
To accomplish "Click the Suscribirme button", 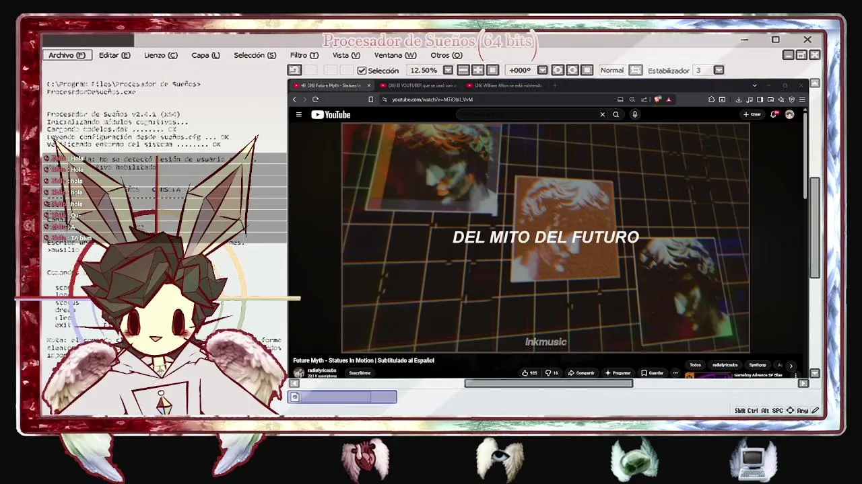I will pyautogui.click(x=360, y=373).
